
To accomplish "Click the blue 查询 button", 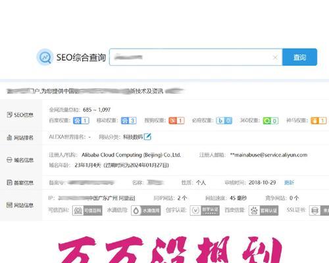I will (x=299, y=57).
